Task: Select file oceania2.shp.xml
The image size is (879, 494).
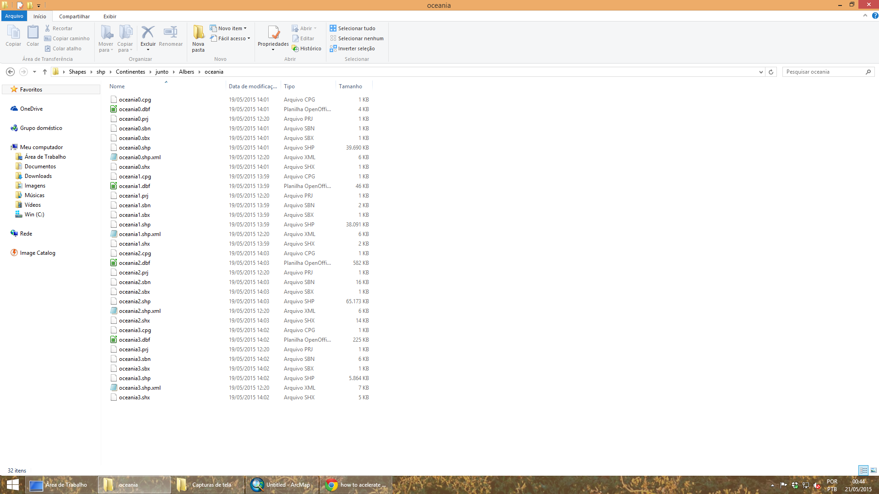Action: (x=140, y=311)
